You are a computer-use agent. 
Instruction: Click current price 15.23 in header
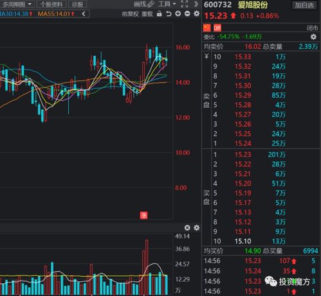pos(216,16)
